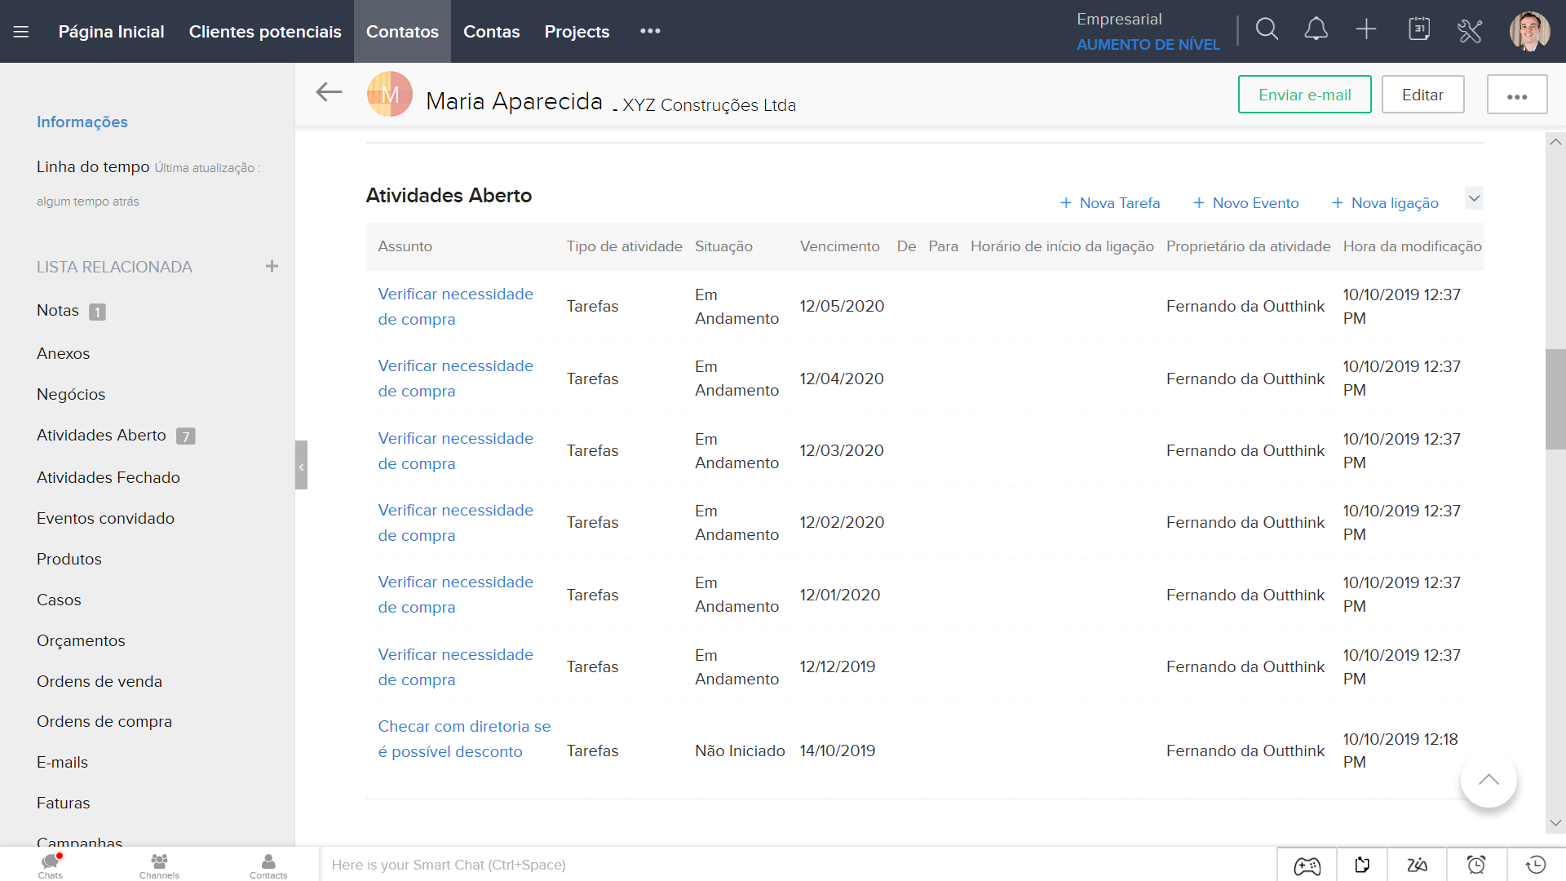Collapse the left sidebar handle

click(x=301, y=466)
